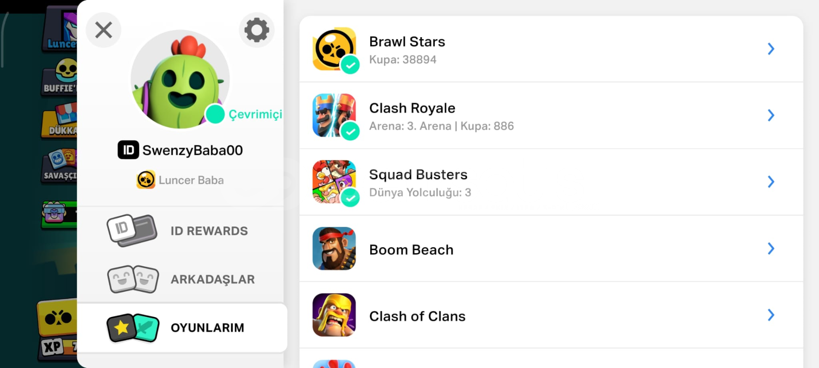819x368 pixels.
Task: Expand Brawl Stars entry chevron
Action: (x=771, y=49)
